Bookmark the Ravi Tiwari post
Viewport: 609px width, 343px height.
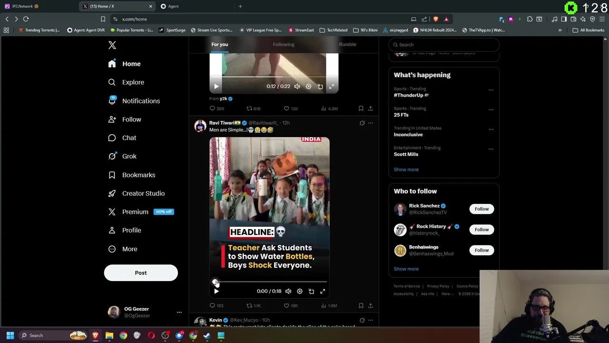[x=361, y=306]
